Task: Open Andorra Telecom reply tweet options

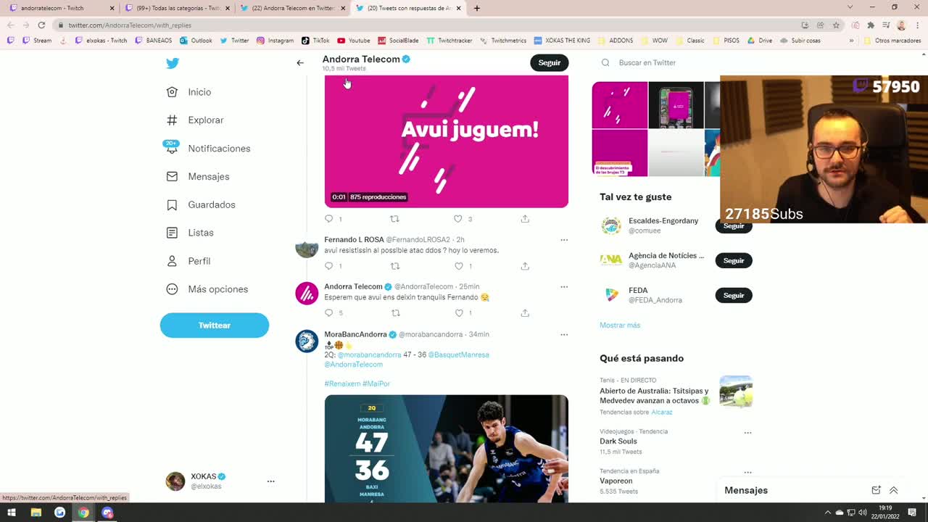Action: point(564,287)
